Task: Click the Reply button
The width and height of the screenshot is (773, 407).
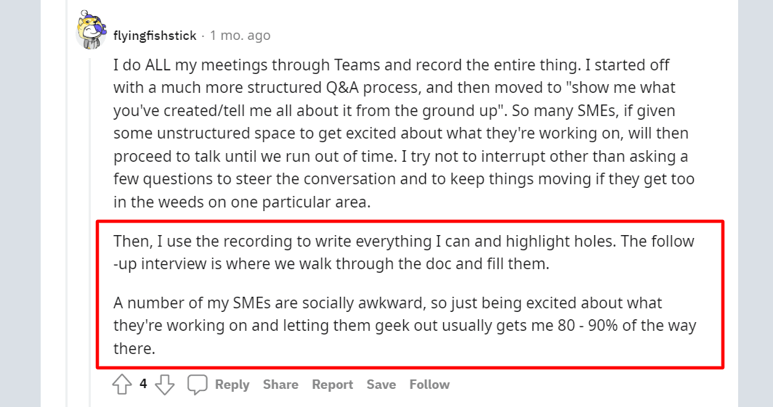Action: pos(232,385)
